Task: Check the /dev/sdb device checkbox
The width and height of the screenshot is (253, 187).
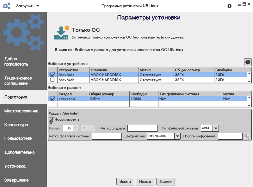Action: coord(52,80)
